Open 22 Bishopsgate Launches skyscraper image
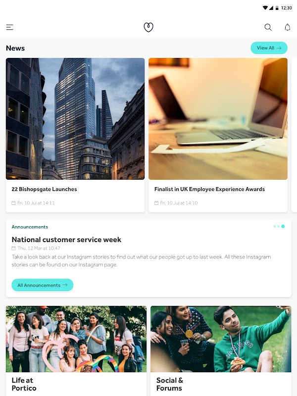Screen dimensions: 297x396 pyautogui.click(x=75, y=119)
